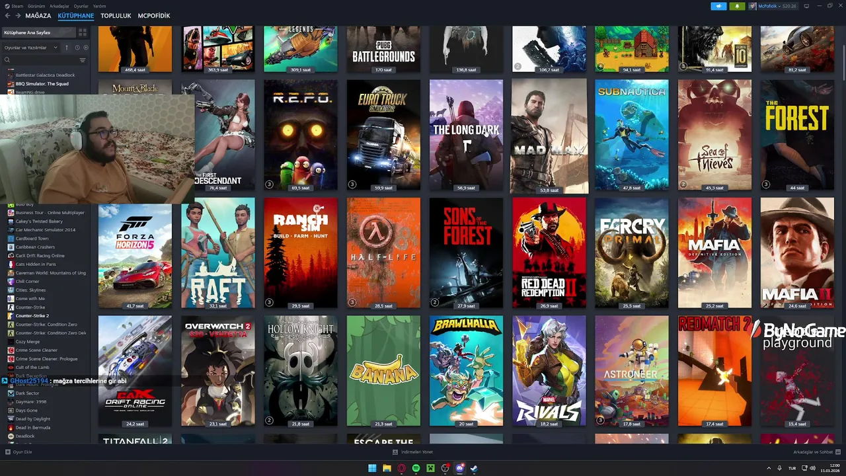Open OBS Studio from the taskbar
The image size is (846, 476).
pyautogui.click(x=445, y=468)
